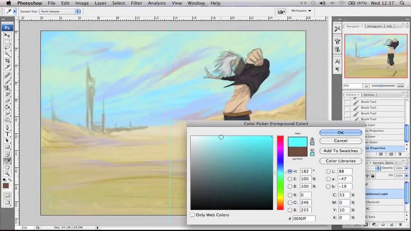Select the R red radio button
Screen dimensions: 411x231
click(x=290, y=195)
